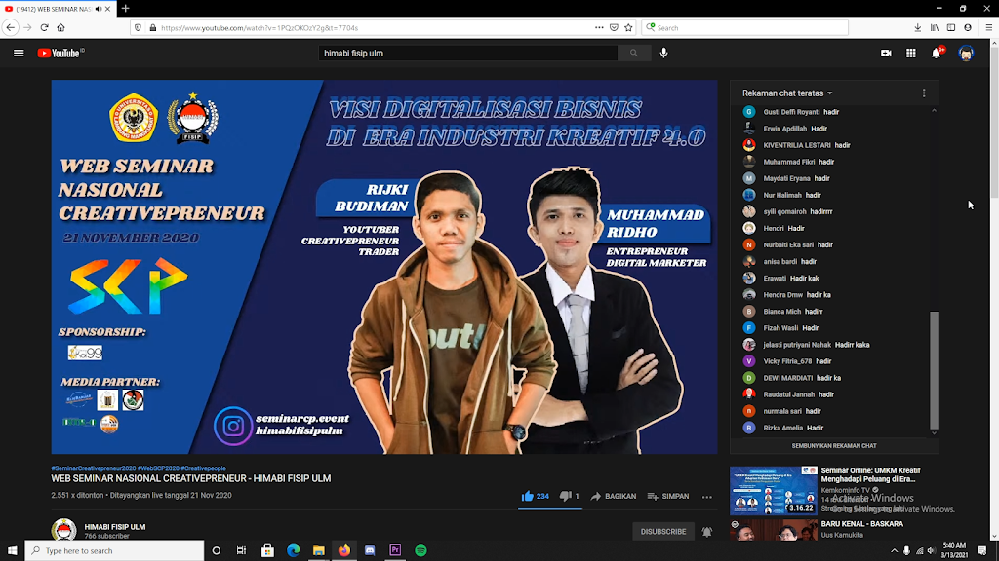Click the SIMPAN save button
Image resolution: width=999 pixels, height=561 pixels.
click(x=667, y=496)
